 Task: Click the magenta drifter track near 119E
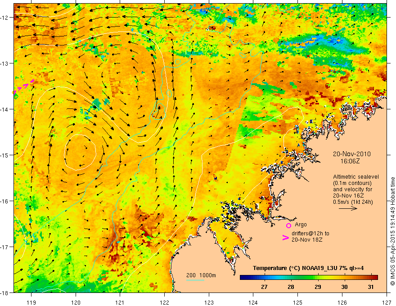pyautogui.click(x=23, y=86)
